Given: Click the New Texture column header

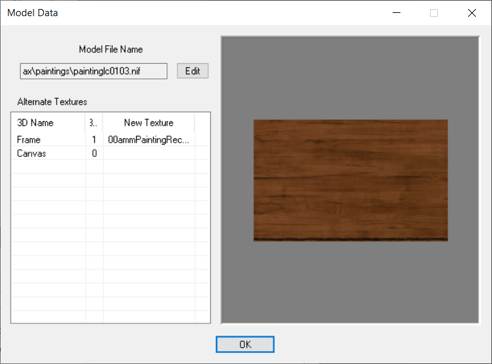Looking at the screenshot, I should pos(149,123).
